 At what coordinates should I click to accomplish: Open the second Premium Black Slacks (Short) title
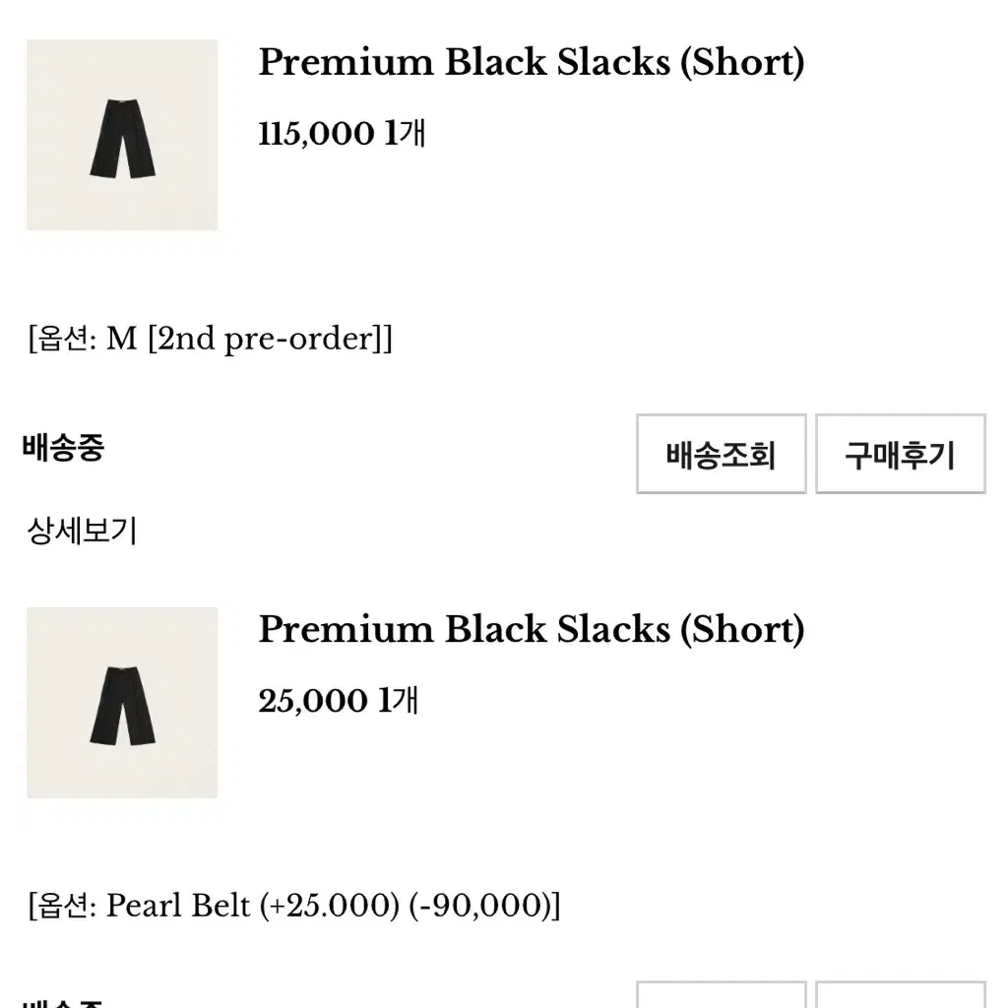(x=531, y=630)
